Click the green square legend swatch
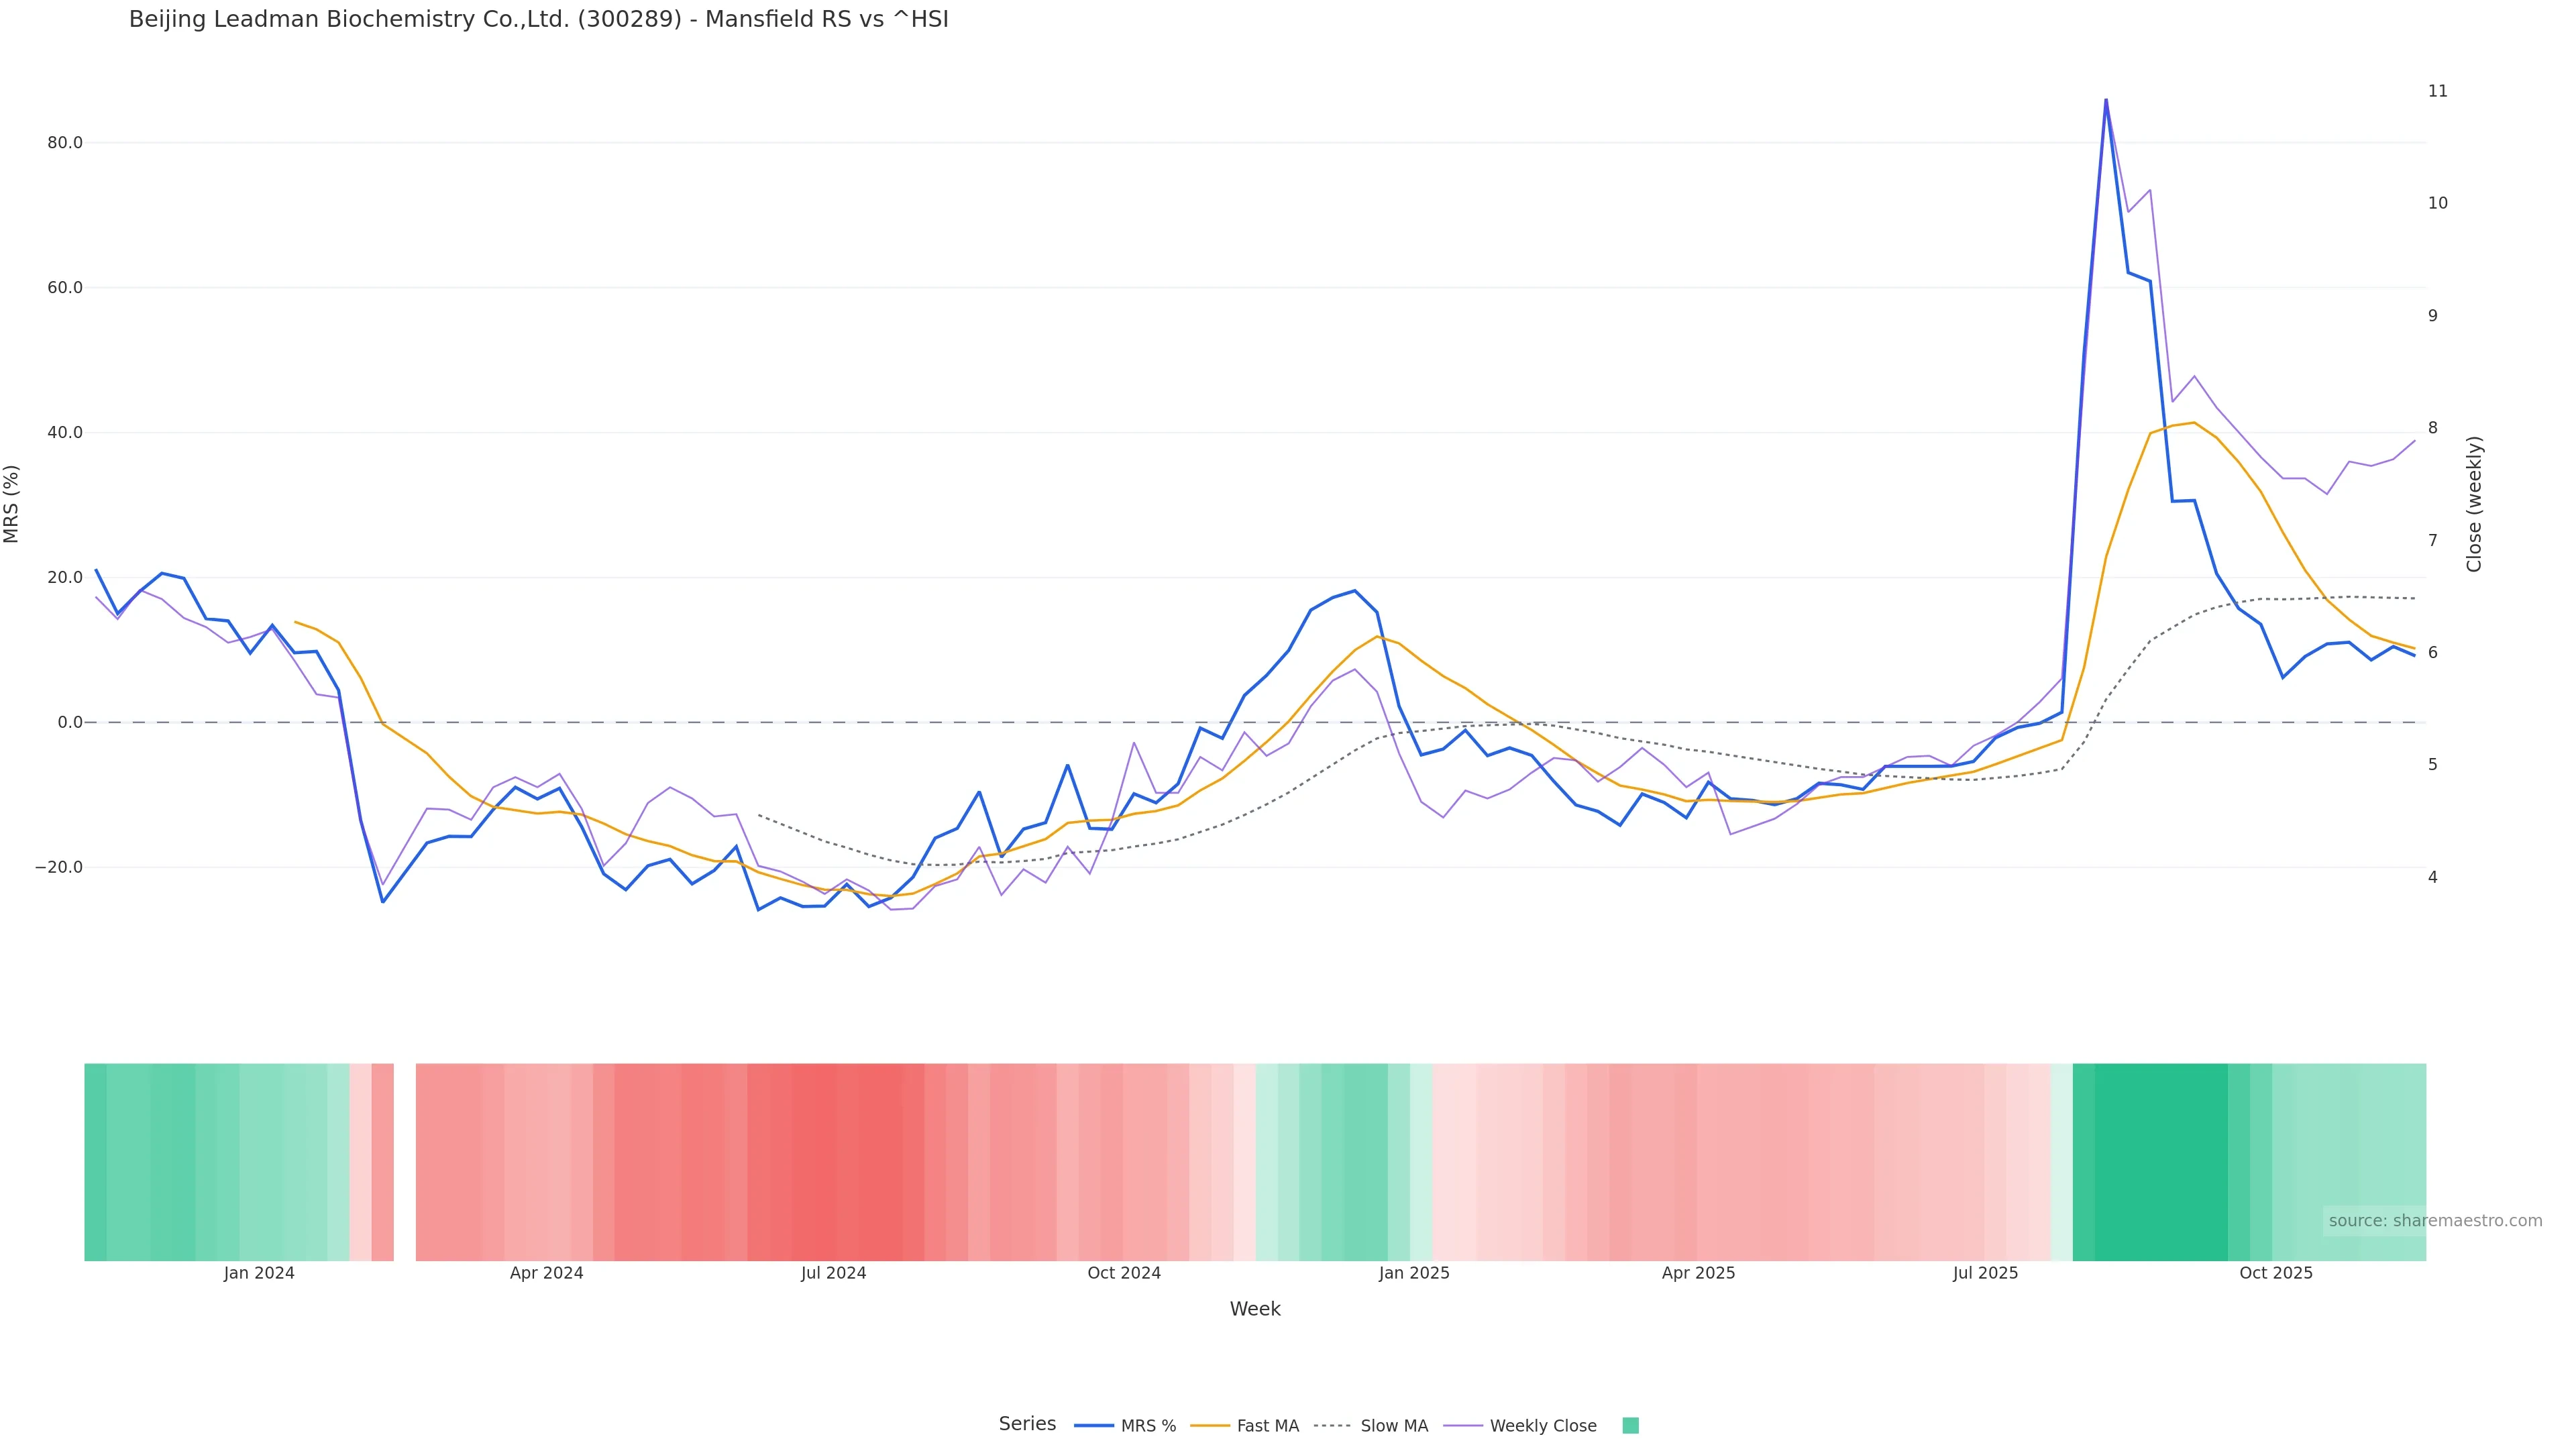 1630,1426
